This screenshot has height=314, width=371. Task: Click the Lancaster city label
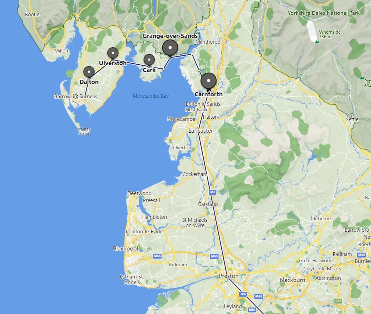[201, 131]
